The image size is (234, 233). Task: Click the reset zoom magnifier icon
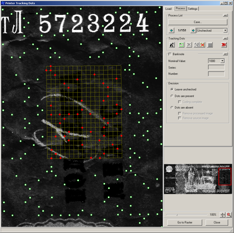tap(229, 215)
